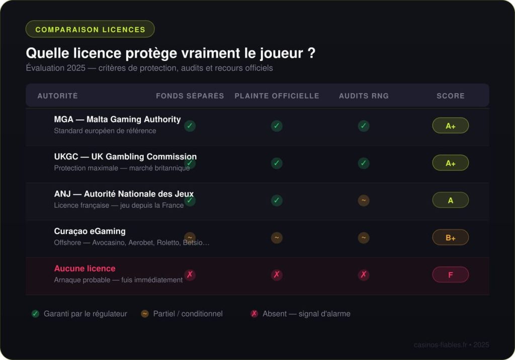Click the Curaçao eGaming Fonds séparés tilde icon
The height and width of the screenshot is (360, 515).
[190, 237]
